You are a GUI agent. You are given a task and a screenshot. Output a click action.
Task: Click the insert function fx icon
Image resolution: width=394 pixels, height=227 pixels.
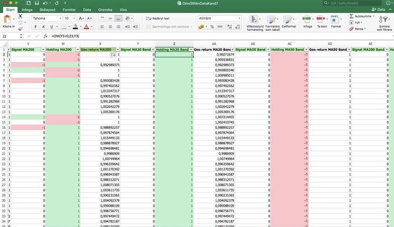coord(45,36)
